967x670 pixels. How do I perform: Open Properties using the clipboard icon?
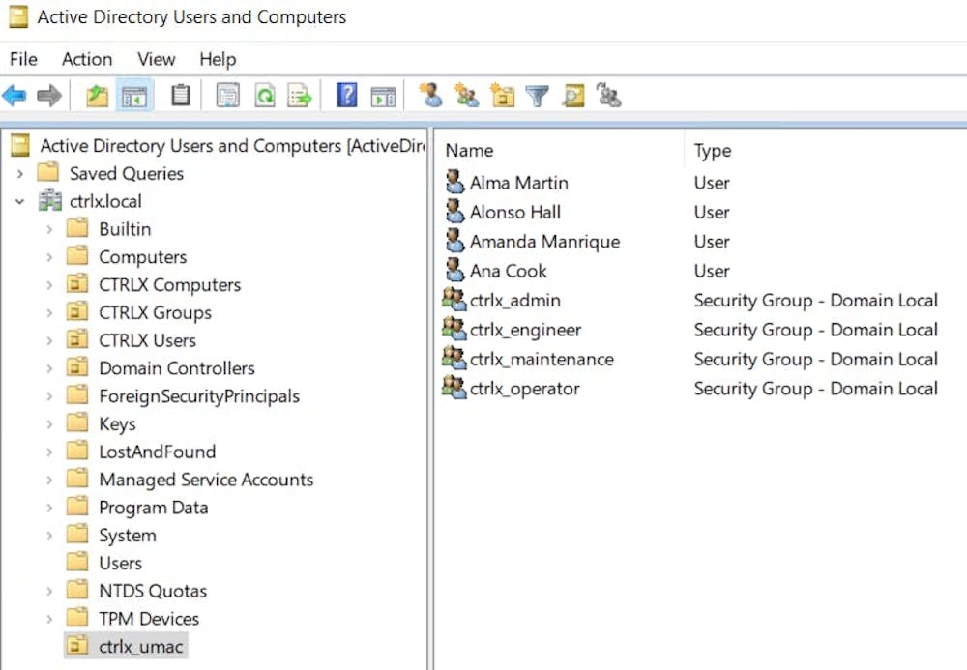coord(181,95)
